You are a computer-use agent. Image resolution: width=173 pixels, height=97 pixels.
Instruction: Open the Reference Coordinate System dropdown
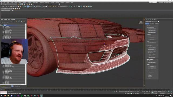tap(38, 6)
